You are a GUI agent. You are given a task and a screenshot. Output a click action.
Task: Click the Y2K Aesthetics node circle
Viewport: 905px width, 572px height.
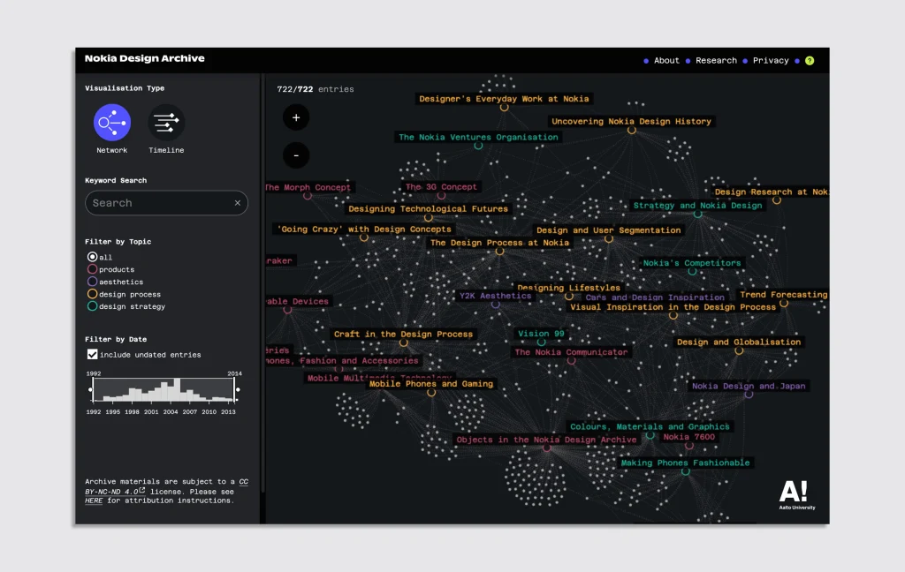(495, 305)
